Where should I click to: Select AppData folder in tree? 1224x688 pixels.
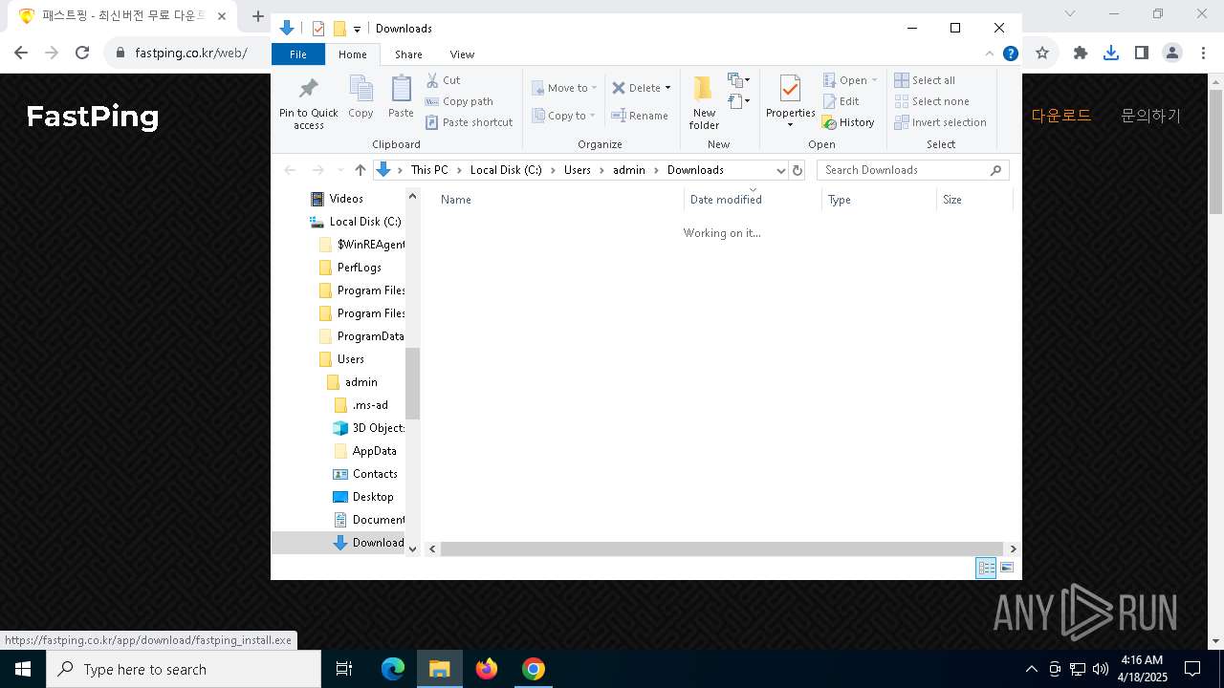tap(375, 451)
